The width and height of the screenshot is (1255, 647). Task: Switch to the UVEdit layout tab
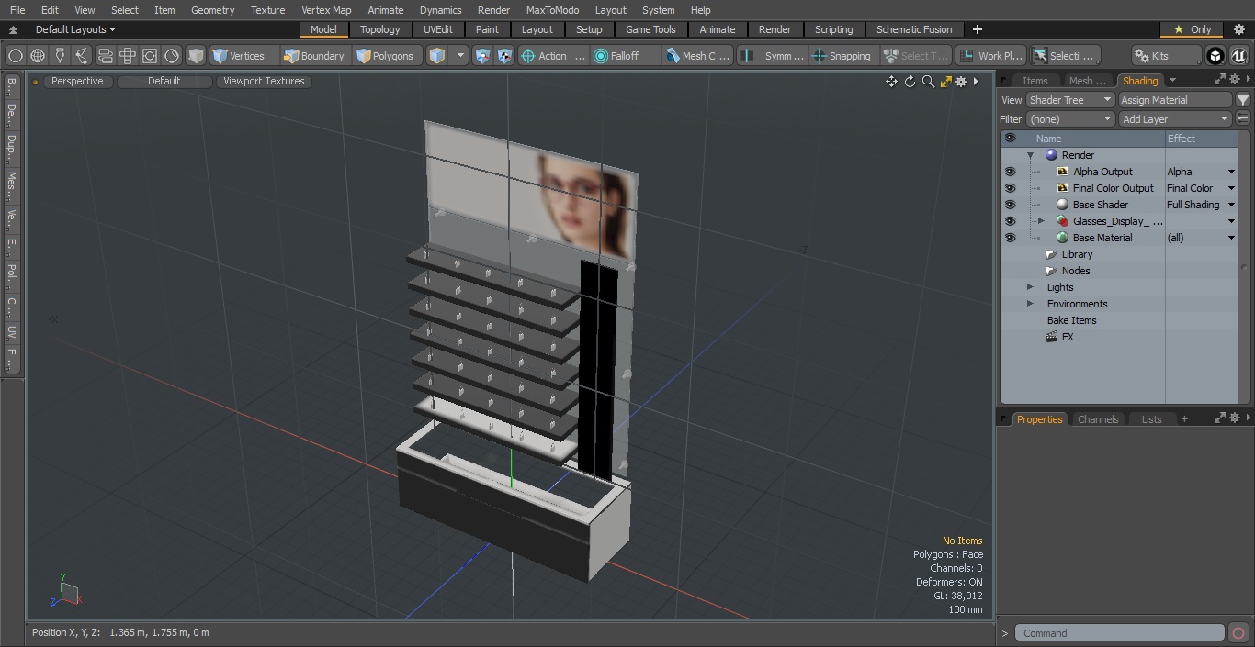(x=438, y=29)
